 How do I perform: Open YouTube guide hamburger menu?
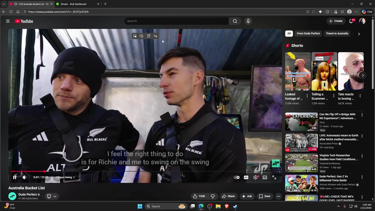[x=8, y=21]
